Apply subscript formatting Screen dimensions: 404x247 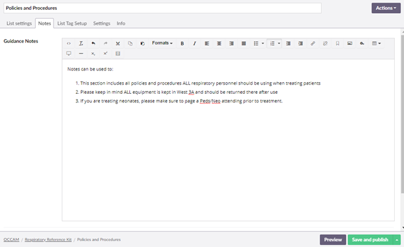click(x=93, y=53)
